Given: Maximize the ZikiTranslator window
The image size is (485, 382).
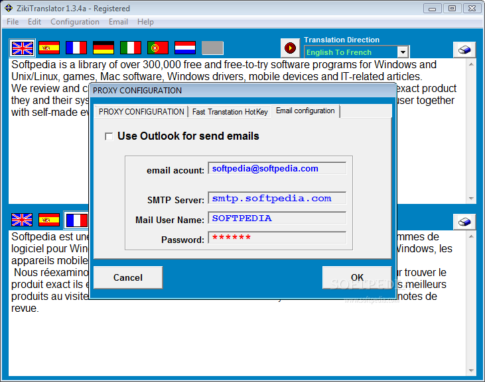Looking at the screenshot, I should tap(452, 9).
